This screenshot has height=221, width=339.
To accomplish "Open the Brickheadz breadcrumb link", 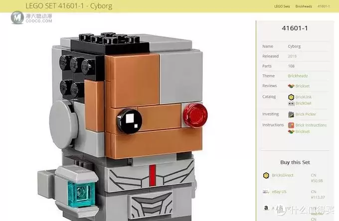I will click(304, 6).
